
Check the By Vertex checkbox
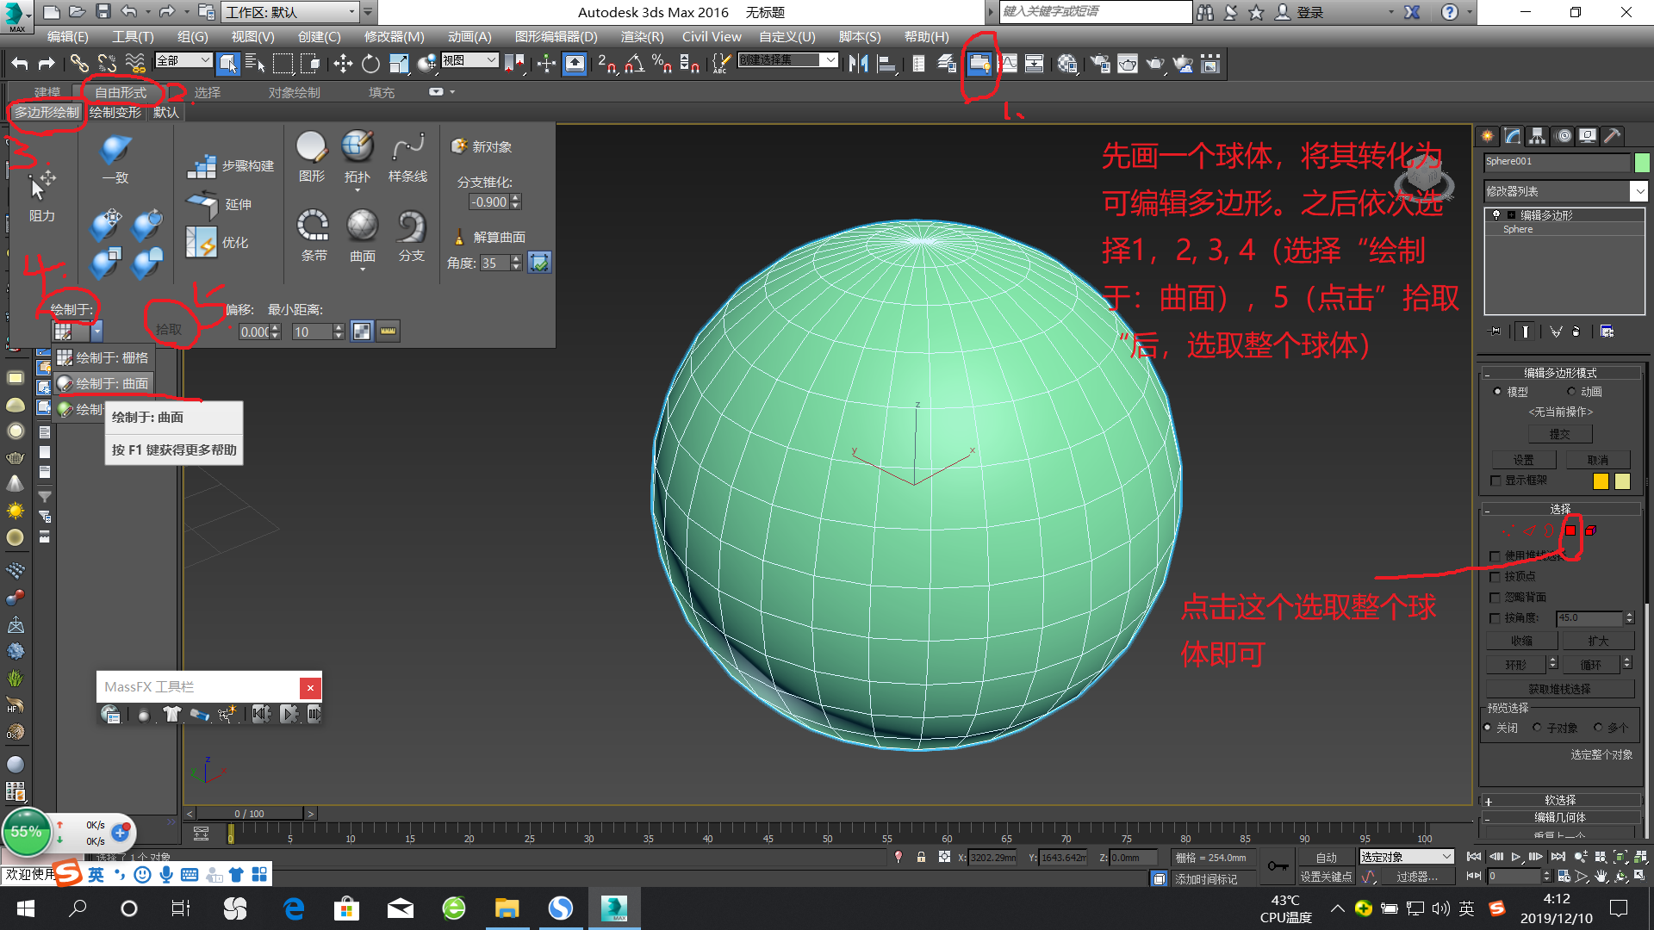pyautogui.click(x=1495, y=577)
